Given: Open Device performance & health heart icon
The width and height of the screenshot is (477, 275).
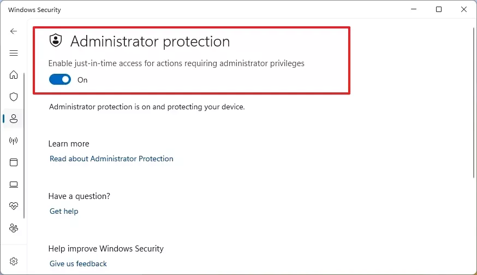Looking at the screenshot, I should click(x=14, y=206).
